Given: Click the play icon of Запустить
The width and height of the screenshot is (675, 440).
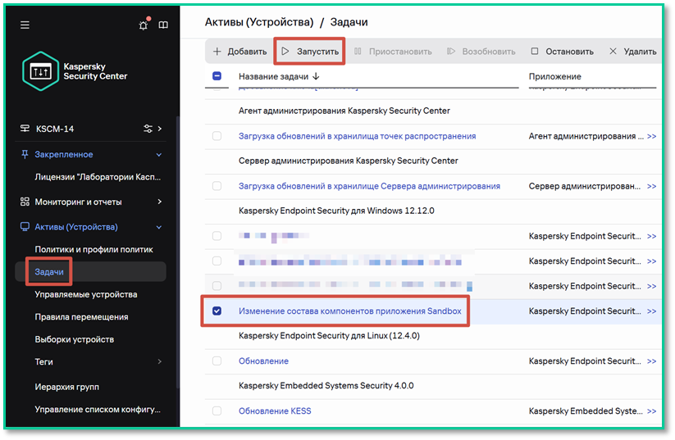Looking at the screenshot, I should click(285, 51).
